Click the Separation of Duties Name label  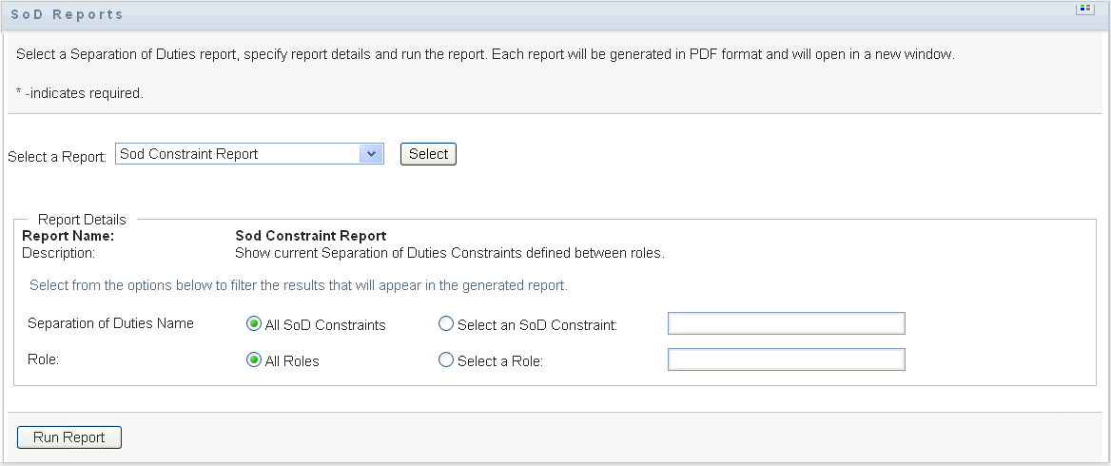110,323
